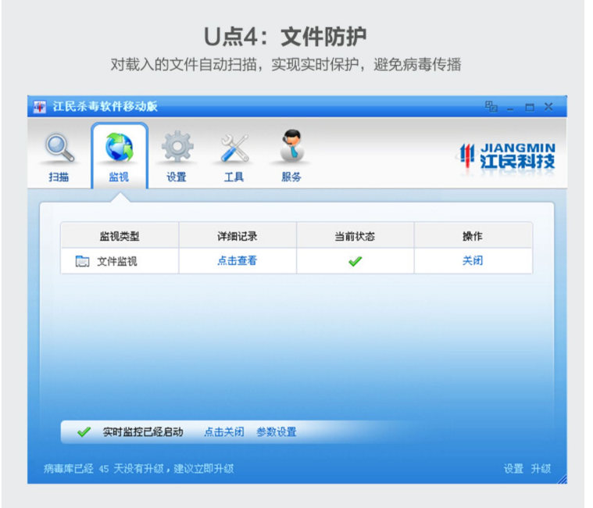Click the 监视类型 column header
The image size is (593, 508).
click(x=120, y=236)
